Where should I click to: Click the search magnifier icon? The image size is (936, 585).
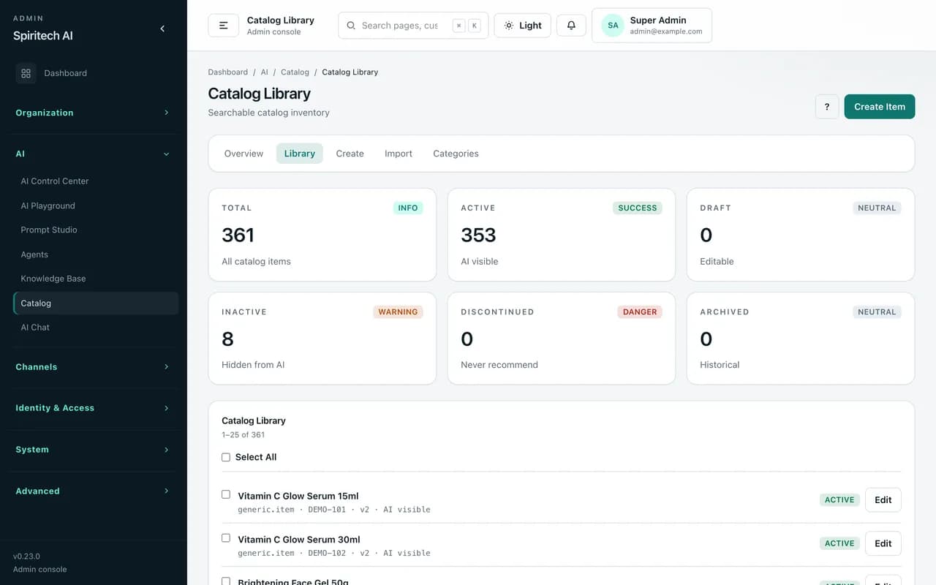[x=352, y=26]
